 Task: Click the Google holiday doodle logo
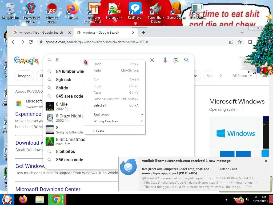(x=26, y=61)
